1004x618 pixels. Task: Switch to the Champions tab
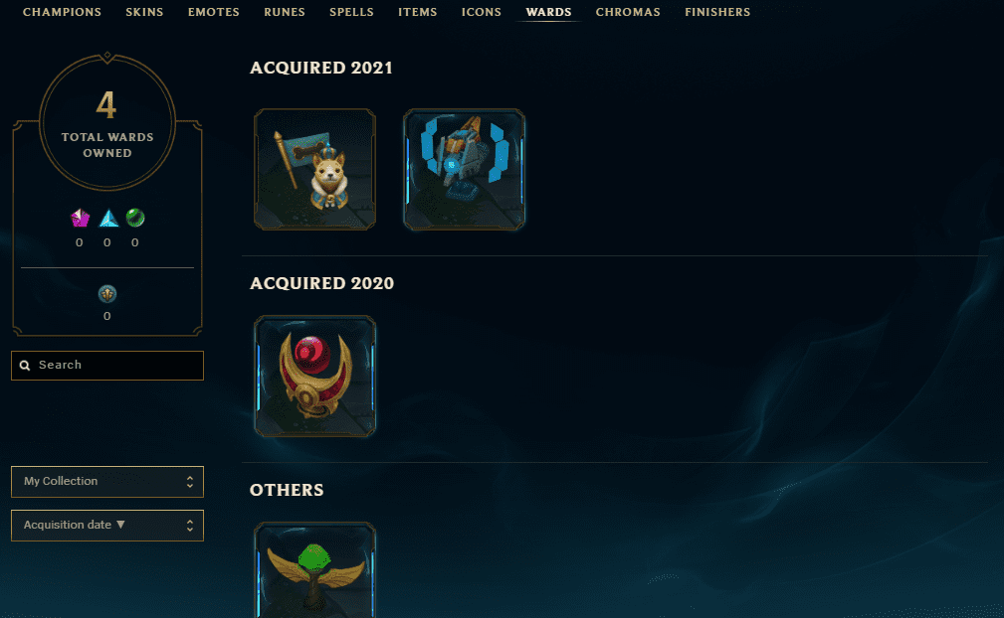(62, 12)
